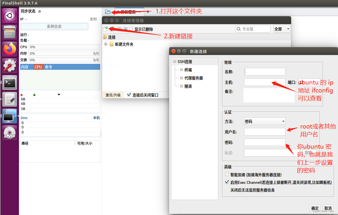
Task: Click the 路径 column header
Action: [x=47, y=143]
